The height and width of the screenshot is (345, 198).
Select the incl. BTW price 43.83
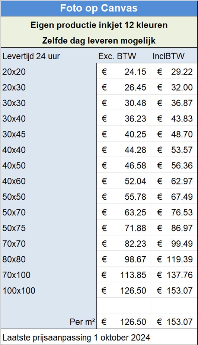pos(174,118)
